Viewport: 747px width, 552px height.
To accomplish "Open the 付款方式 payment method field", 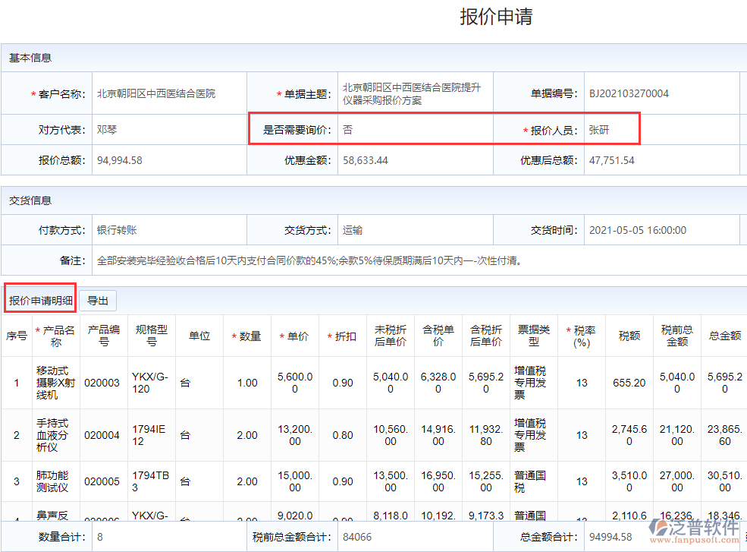I will click(x=169, y=230).
